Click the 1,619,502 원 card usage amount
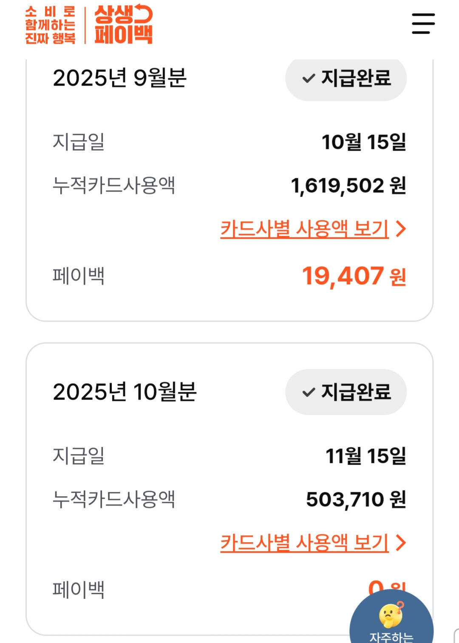The height and width of the screenshot is (643, 459). [348, 186]
